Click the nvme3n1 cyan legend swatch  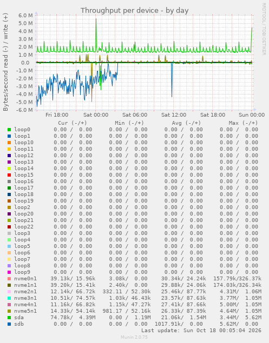[x=9, y=298]
